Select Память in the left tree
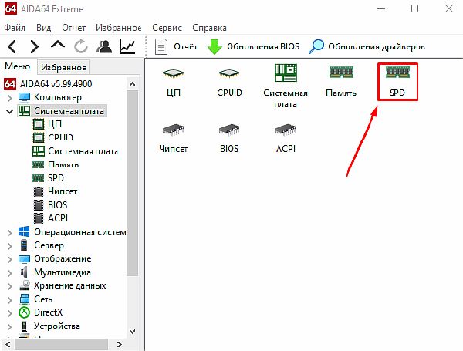463x351 pixels. [x=63, y=165]
